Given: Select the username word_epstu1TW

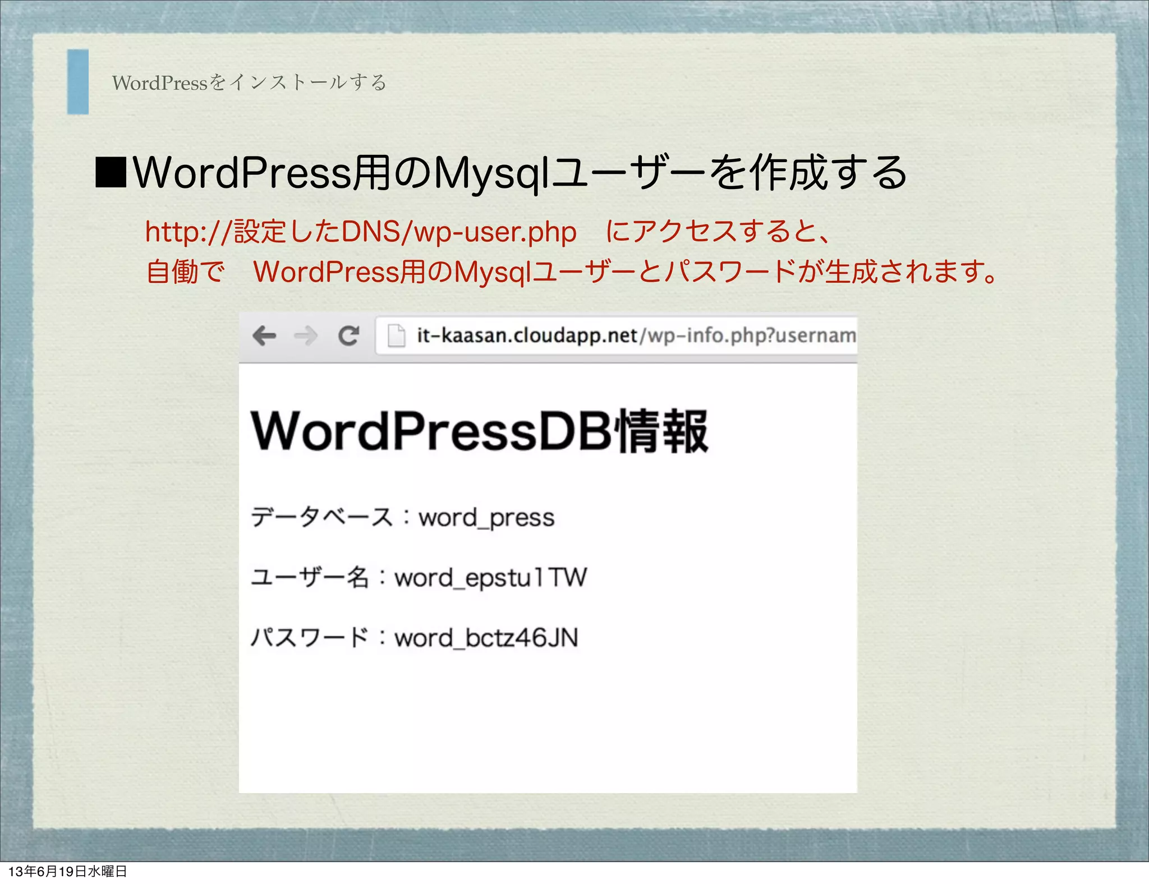Looking at the screenshot, I should (x=491, y=577).
